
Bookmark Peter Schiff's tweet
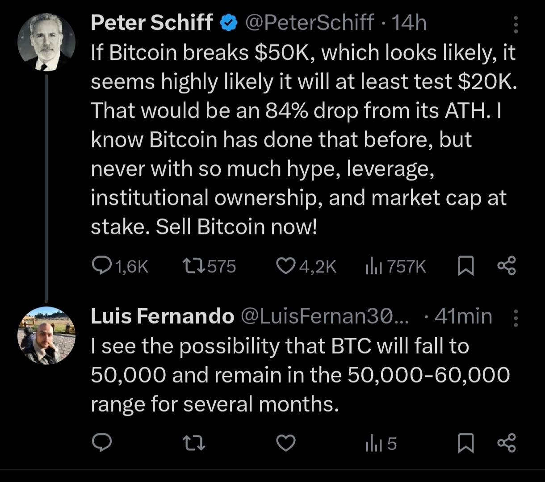coord(466,267)
